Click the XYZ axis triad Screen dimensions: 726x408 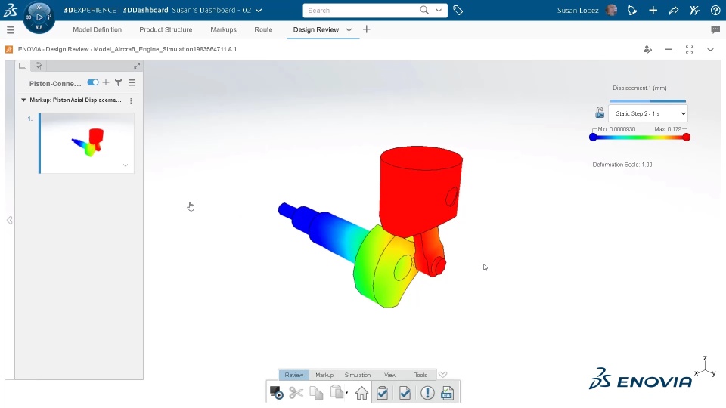[x=705, y=367]
